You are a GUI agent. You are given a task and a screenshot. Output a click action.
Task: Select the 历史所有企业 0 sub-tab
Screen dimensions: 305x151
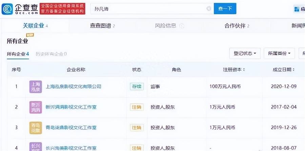51,54
